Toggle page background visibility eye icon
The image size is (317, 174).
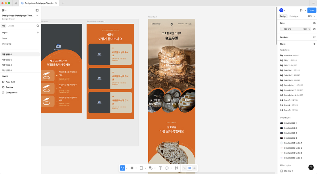[314, 29]
